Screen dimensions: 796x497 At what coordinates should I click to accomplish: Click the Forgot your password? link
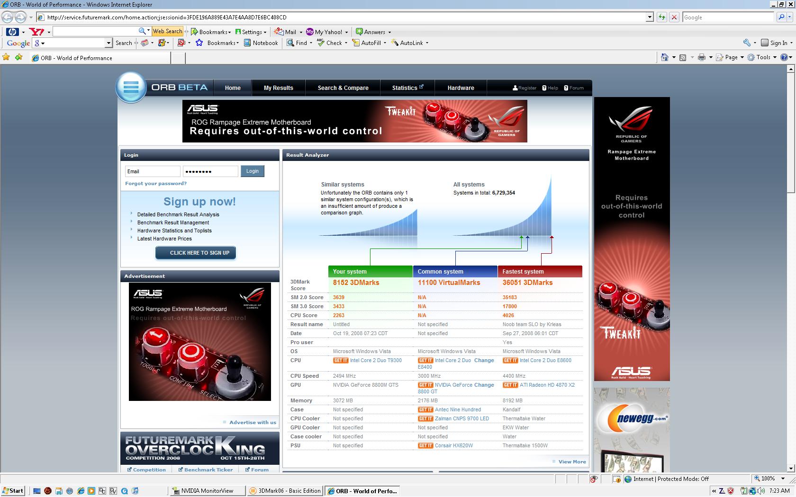coord(156,184)
